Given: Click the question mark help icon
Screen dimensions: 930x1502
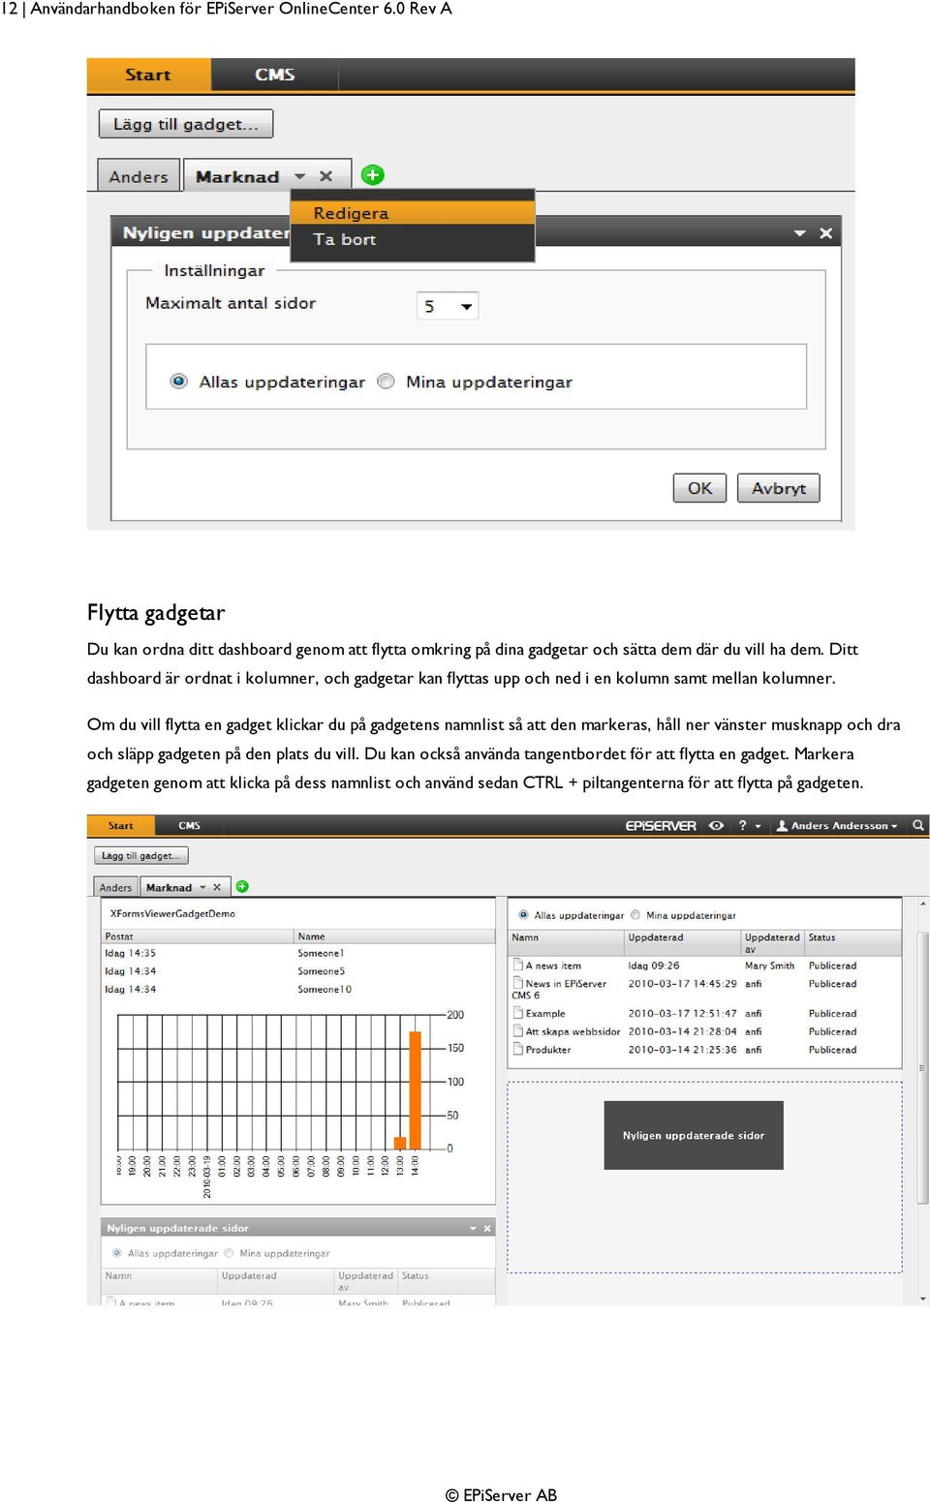Looking at the screenshot, I should pyautogui.click(x=743, y=826).
